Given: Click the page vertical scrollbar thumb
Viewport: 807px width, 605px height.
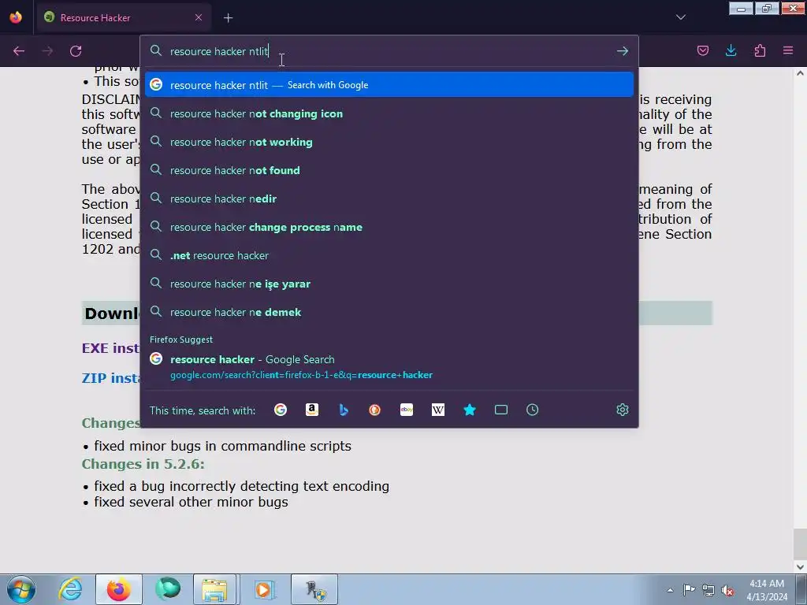Looking at the screenshot, I should 800,544.
